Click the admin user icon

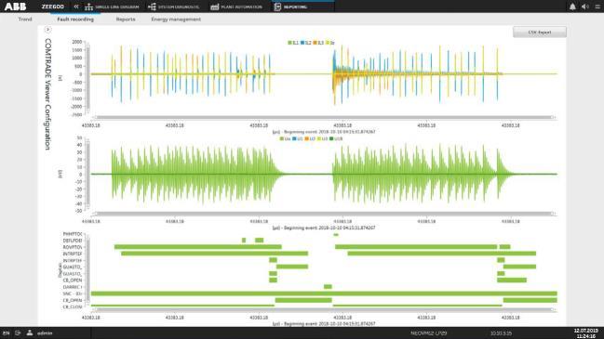[x=30, y=332]
